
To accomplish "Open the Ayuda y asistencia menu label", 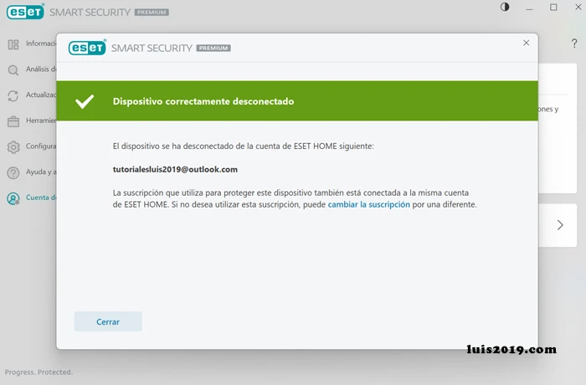I will [41, 172].
